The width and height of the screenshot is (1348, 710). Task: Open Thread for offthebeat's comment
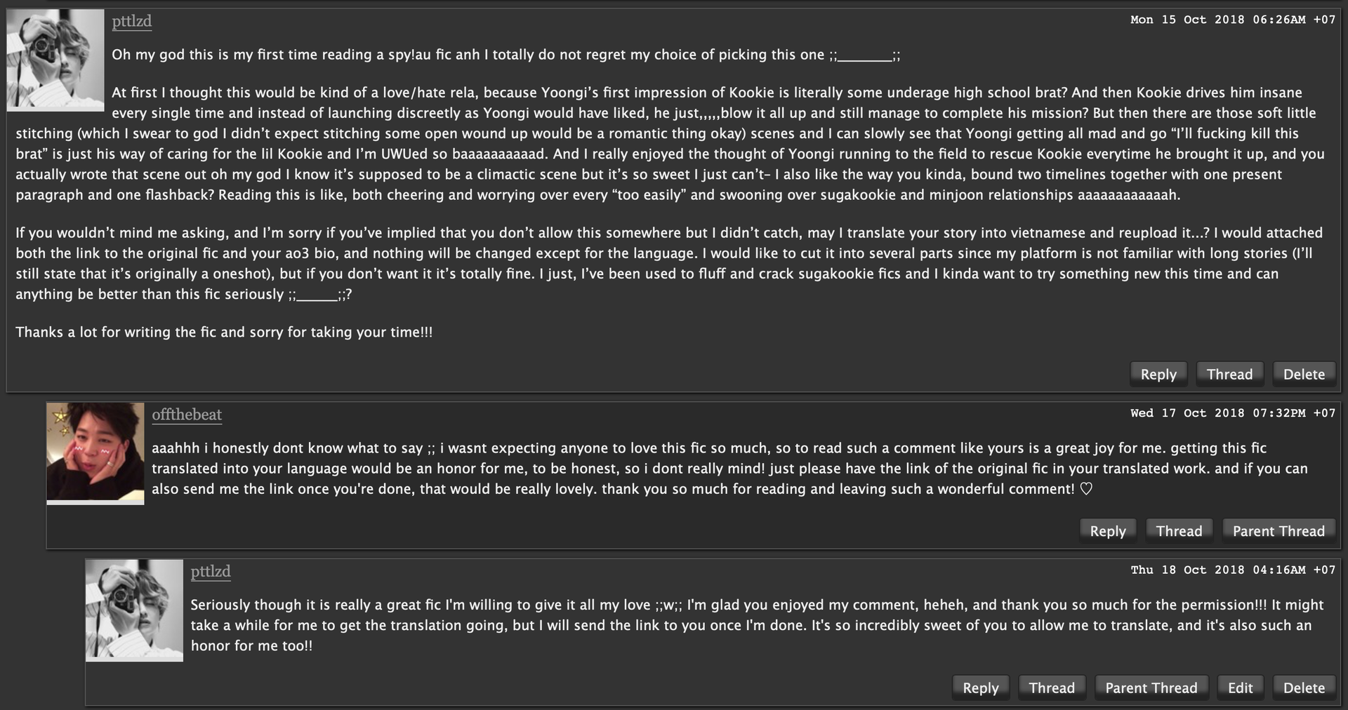tap(1179, 531)
